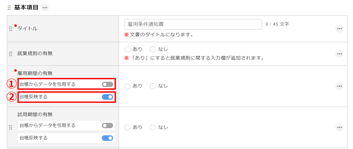The height and width of the screenshot is (149, 353).
Task: Click the ellipsis icon beside 基本項目 heading
Action: point(45,8)
